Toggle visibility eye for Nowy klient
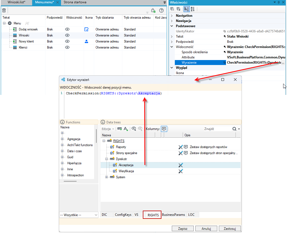Image resolution: width=287 pixels, height=235 pixels. pyautogui.click(x=67, y=41)
